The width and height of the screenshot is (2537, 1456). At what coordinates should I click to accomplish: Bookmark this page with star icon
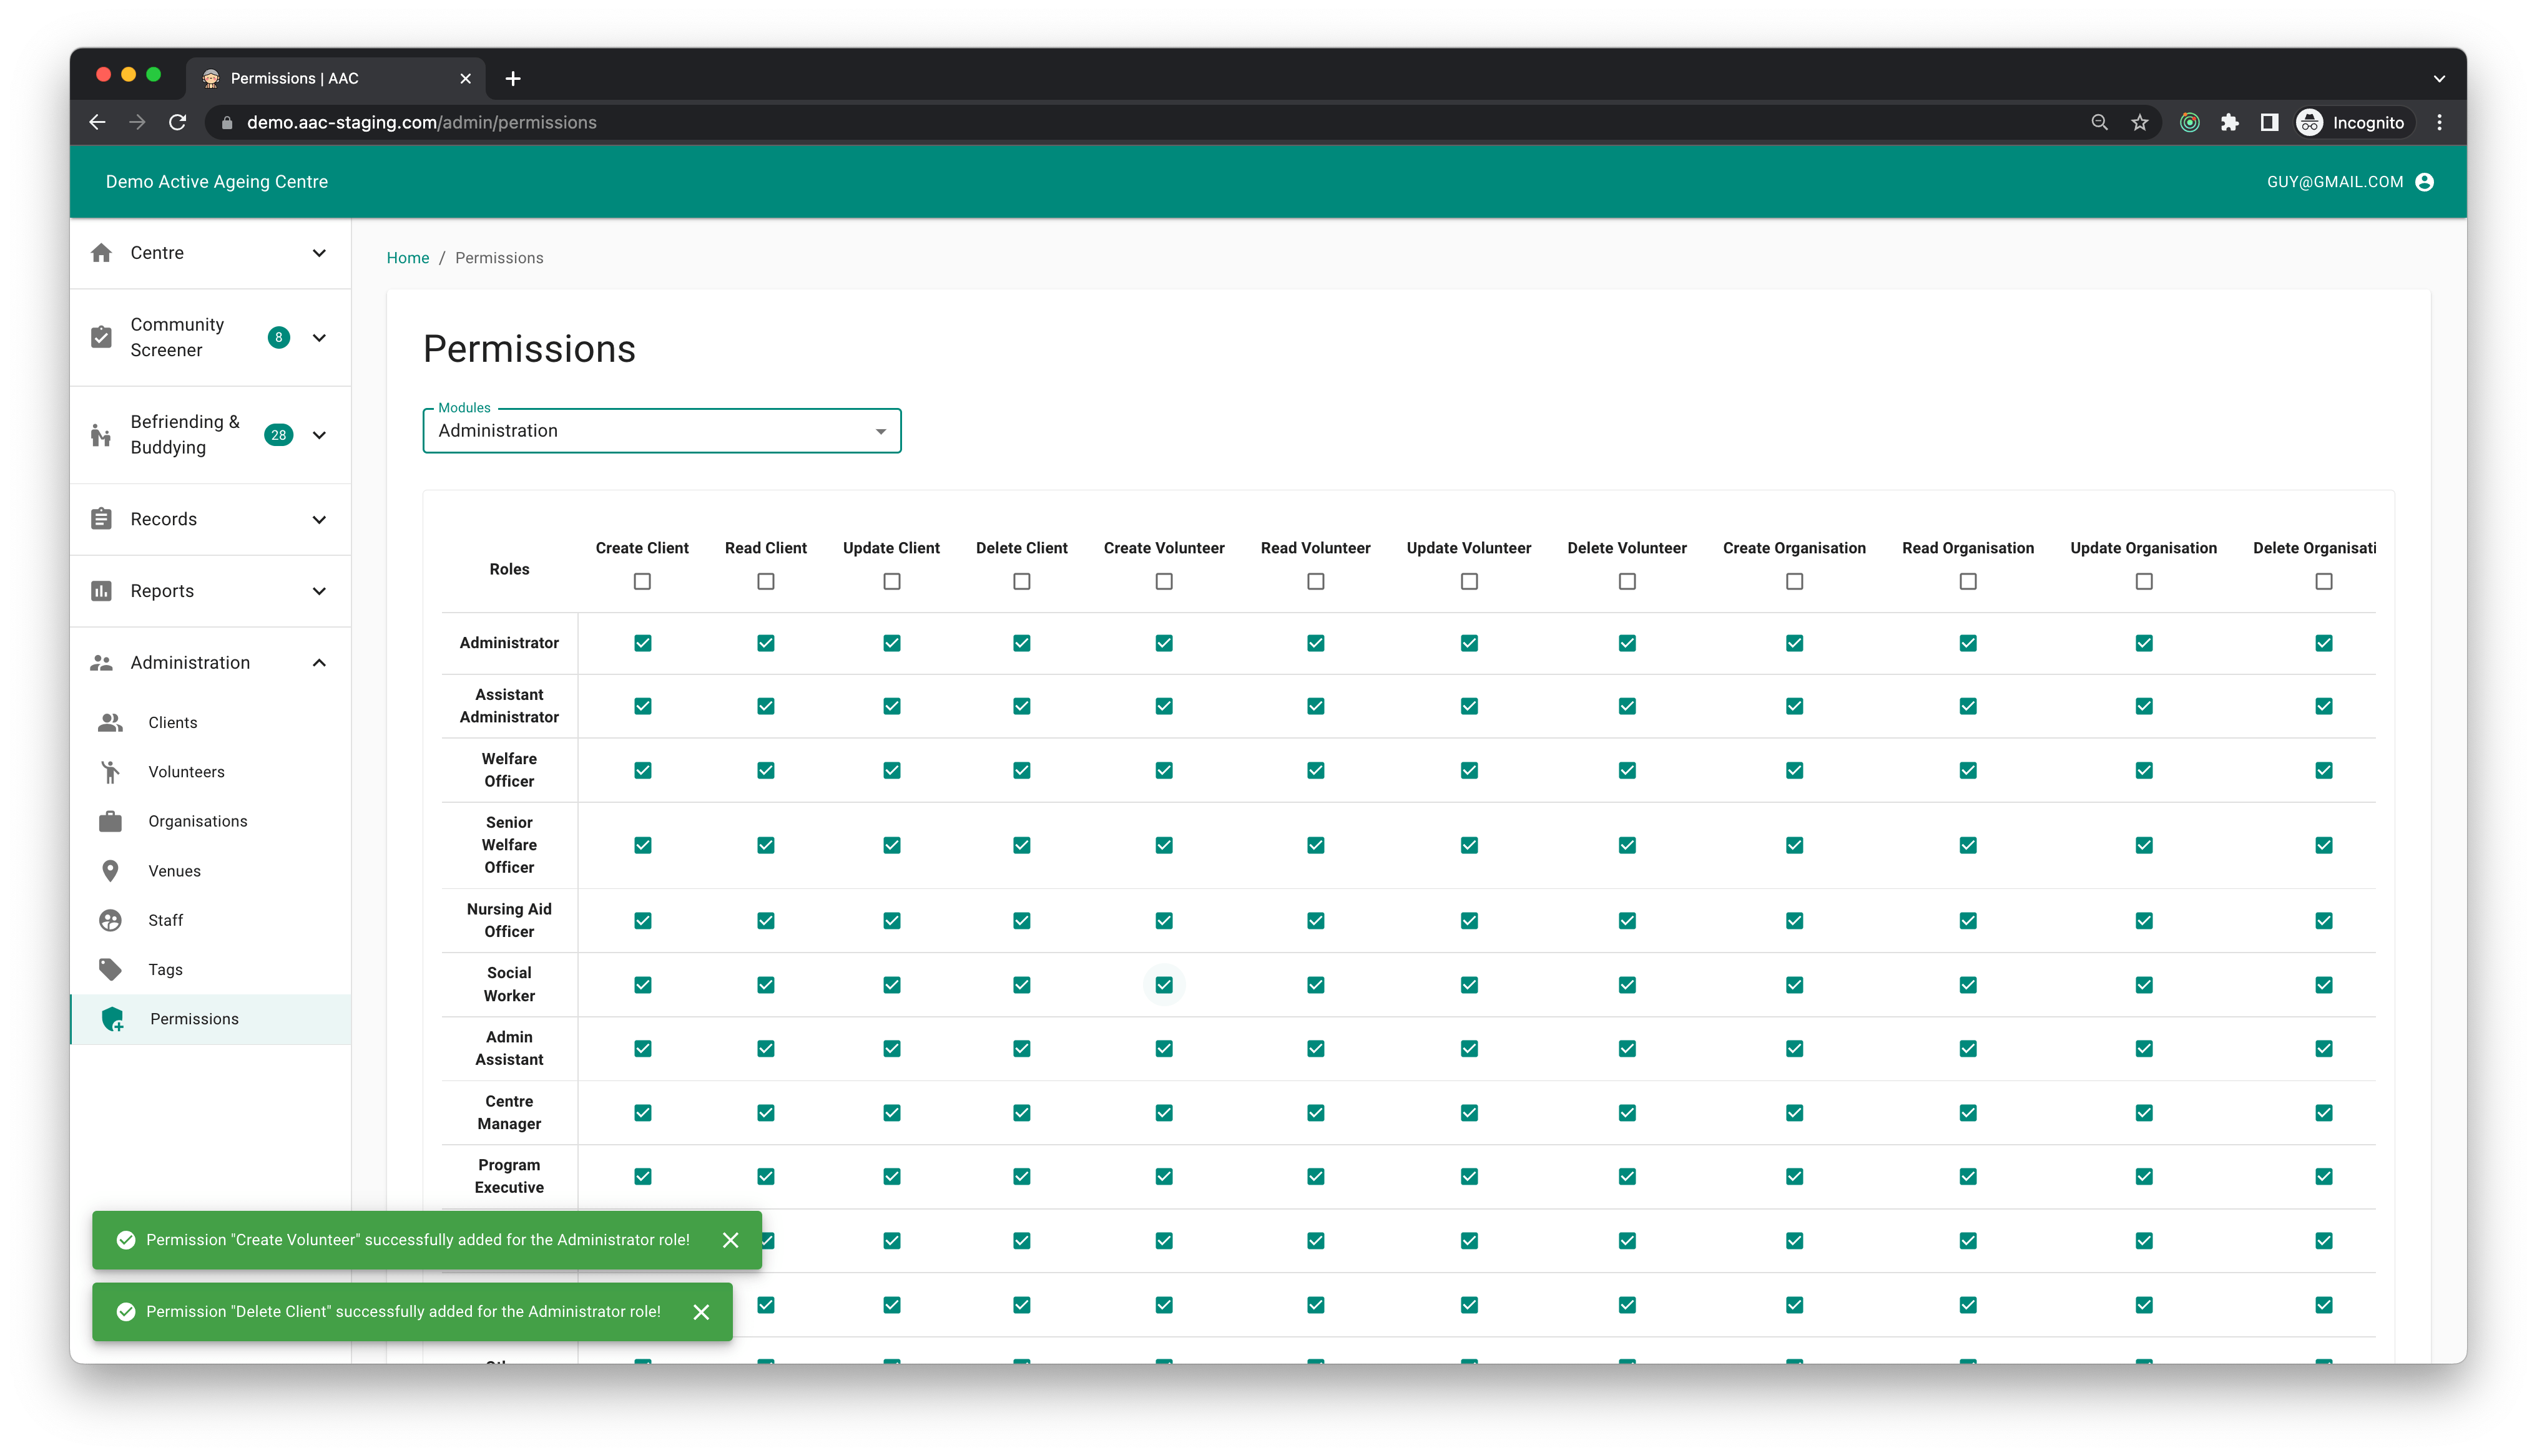coord(2140,122)
